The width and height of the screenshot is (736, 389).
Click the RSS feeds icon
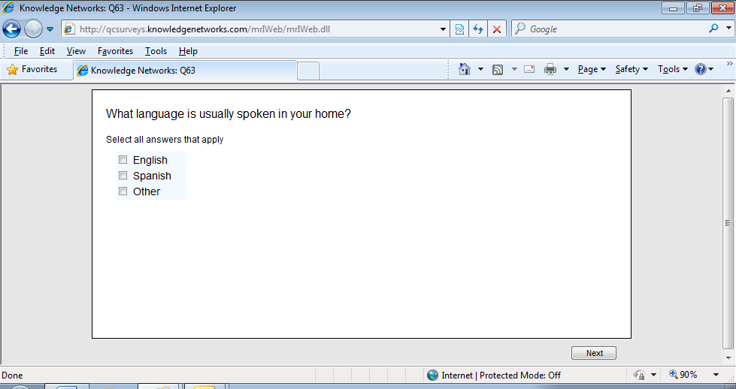498,69
